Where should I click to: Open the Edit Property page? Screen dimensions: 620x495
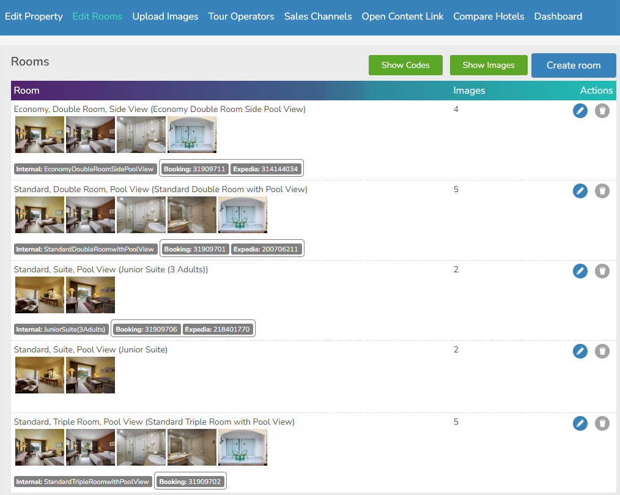click(x=34, y=17)
